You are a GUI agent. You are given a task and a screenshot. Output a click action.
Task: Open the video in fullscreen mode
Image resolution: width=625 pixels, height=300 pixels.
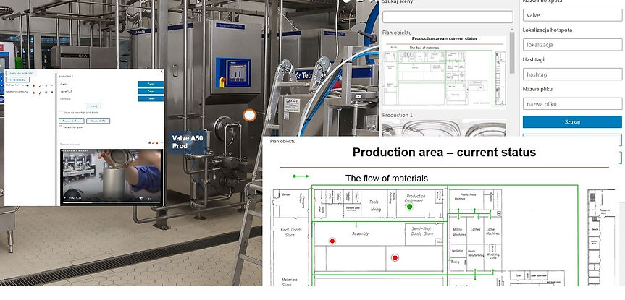[x=150, y=198]
